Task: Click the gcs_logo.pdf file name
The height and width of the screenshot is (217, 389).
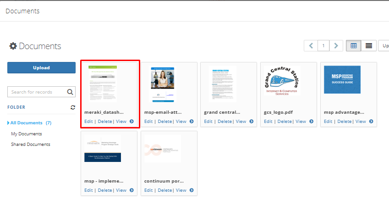Action: click(x=278, y=112)
